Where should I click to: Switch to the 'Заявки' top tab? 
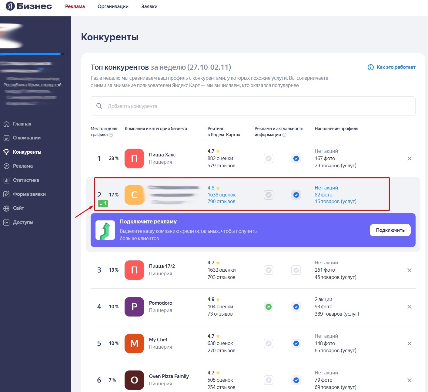tap(149, 6)
